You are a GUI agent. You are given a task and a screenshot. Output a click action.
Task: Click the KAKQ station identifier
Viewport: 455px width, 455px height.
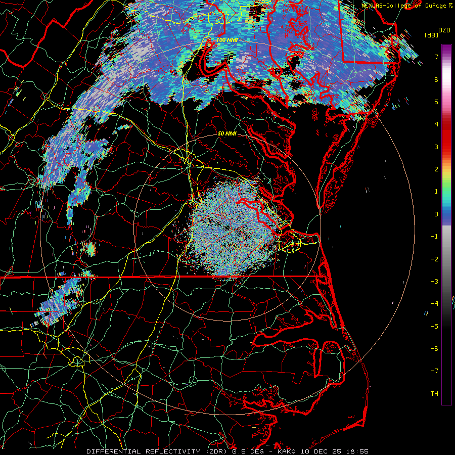pos(287,451)
